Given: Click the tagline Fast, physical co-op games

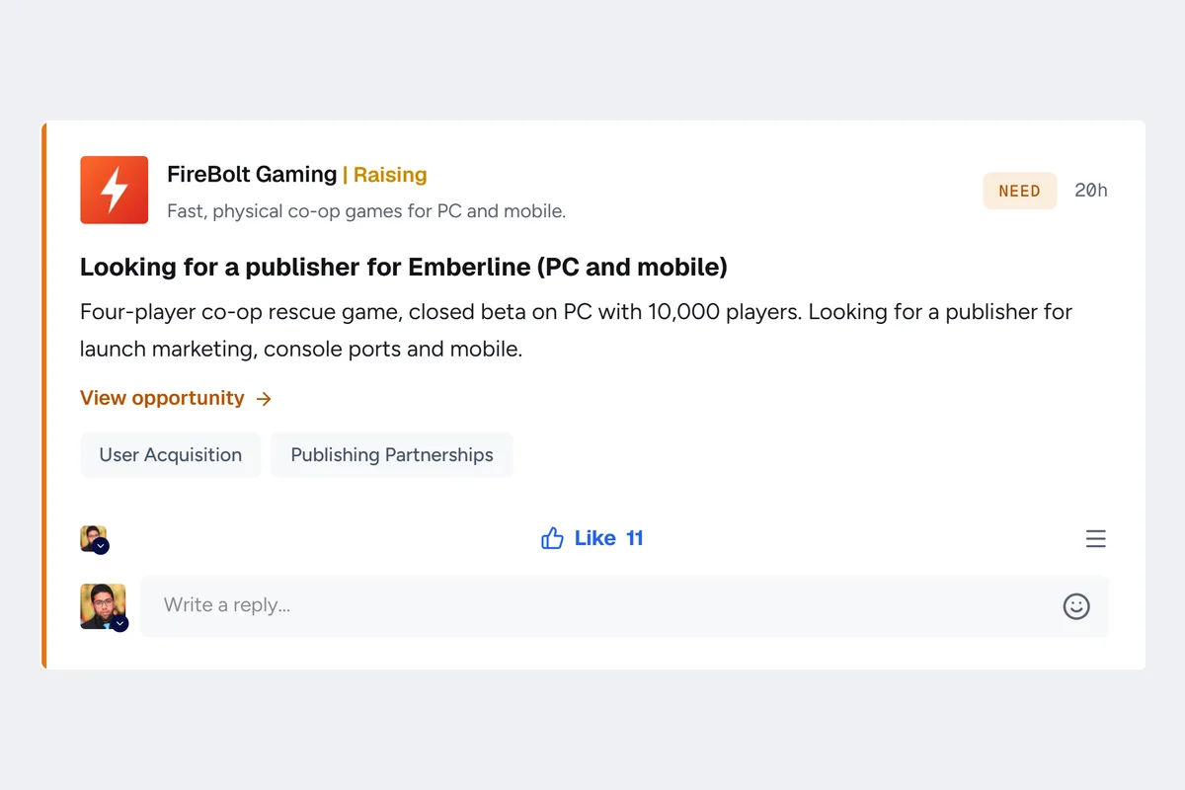Looking at the screenshot, I should point(366,211).
